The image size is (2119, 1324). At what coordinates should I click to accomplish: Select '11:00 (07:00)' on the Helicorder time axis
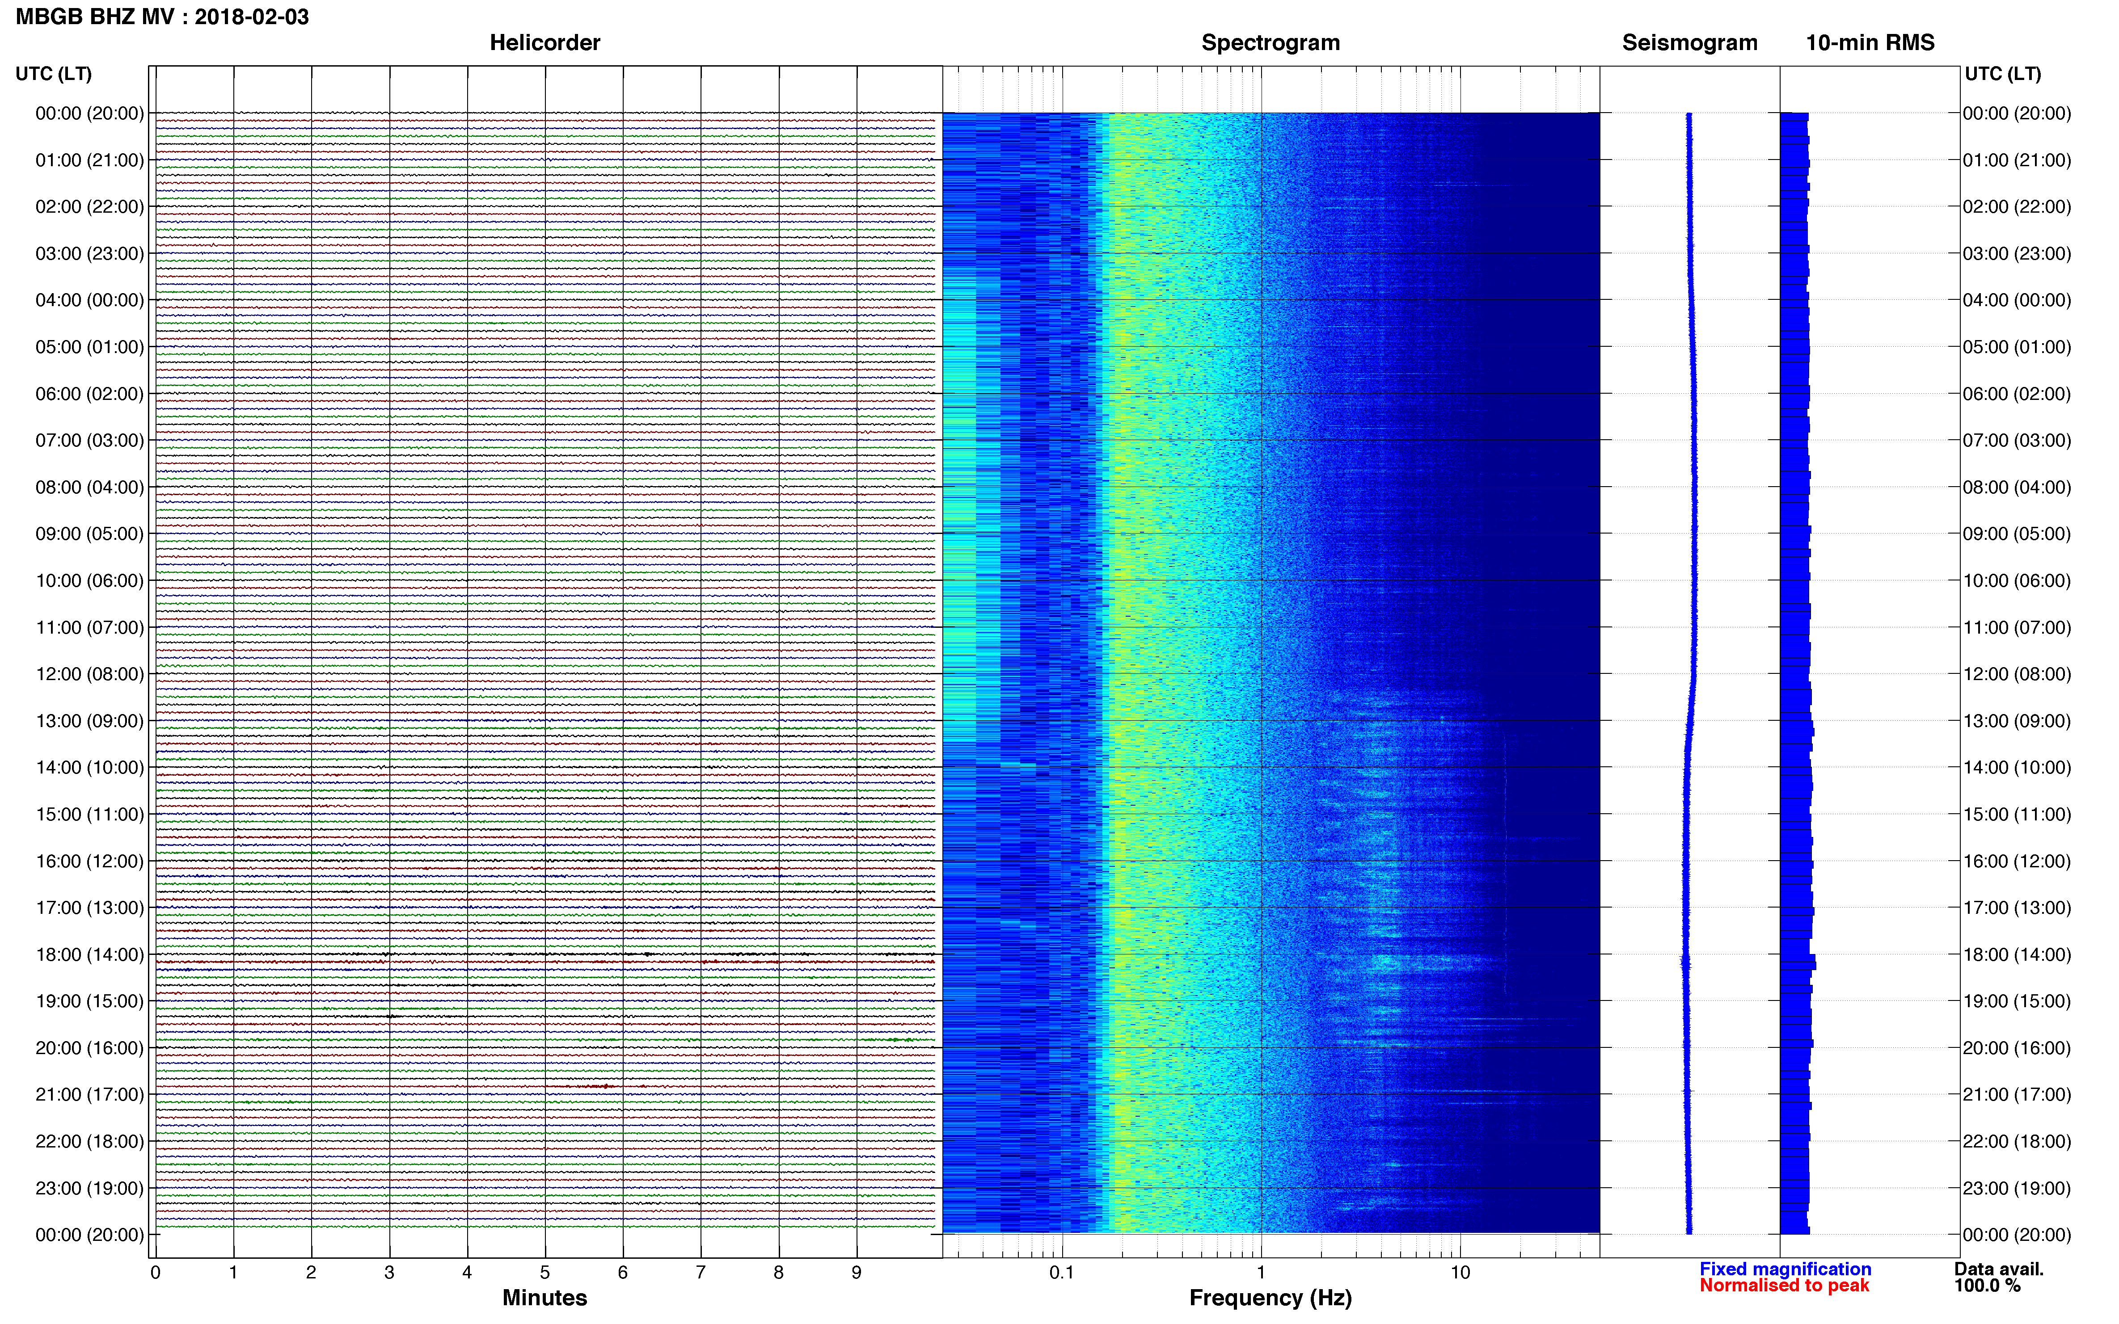tap(89, 628)
